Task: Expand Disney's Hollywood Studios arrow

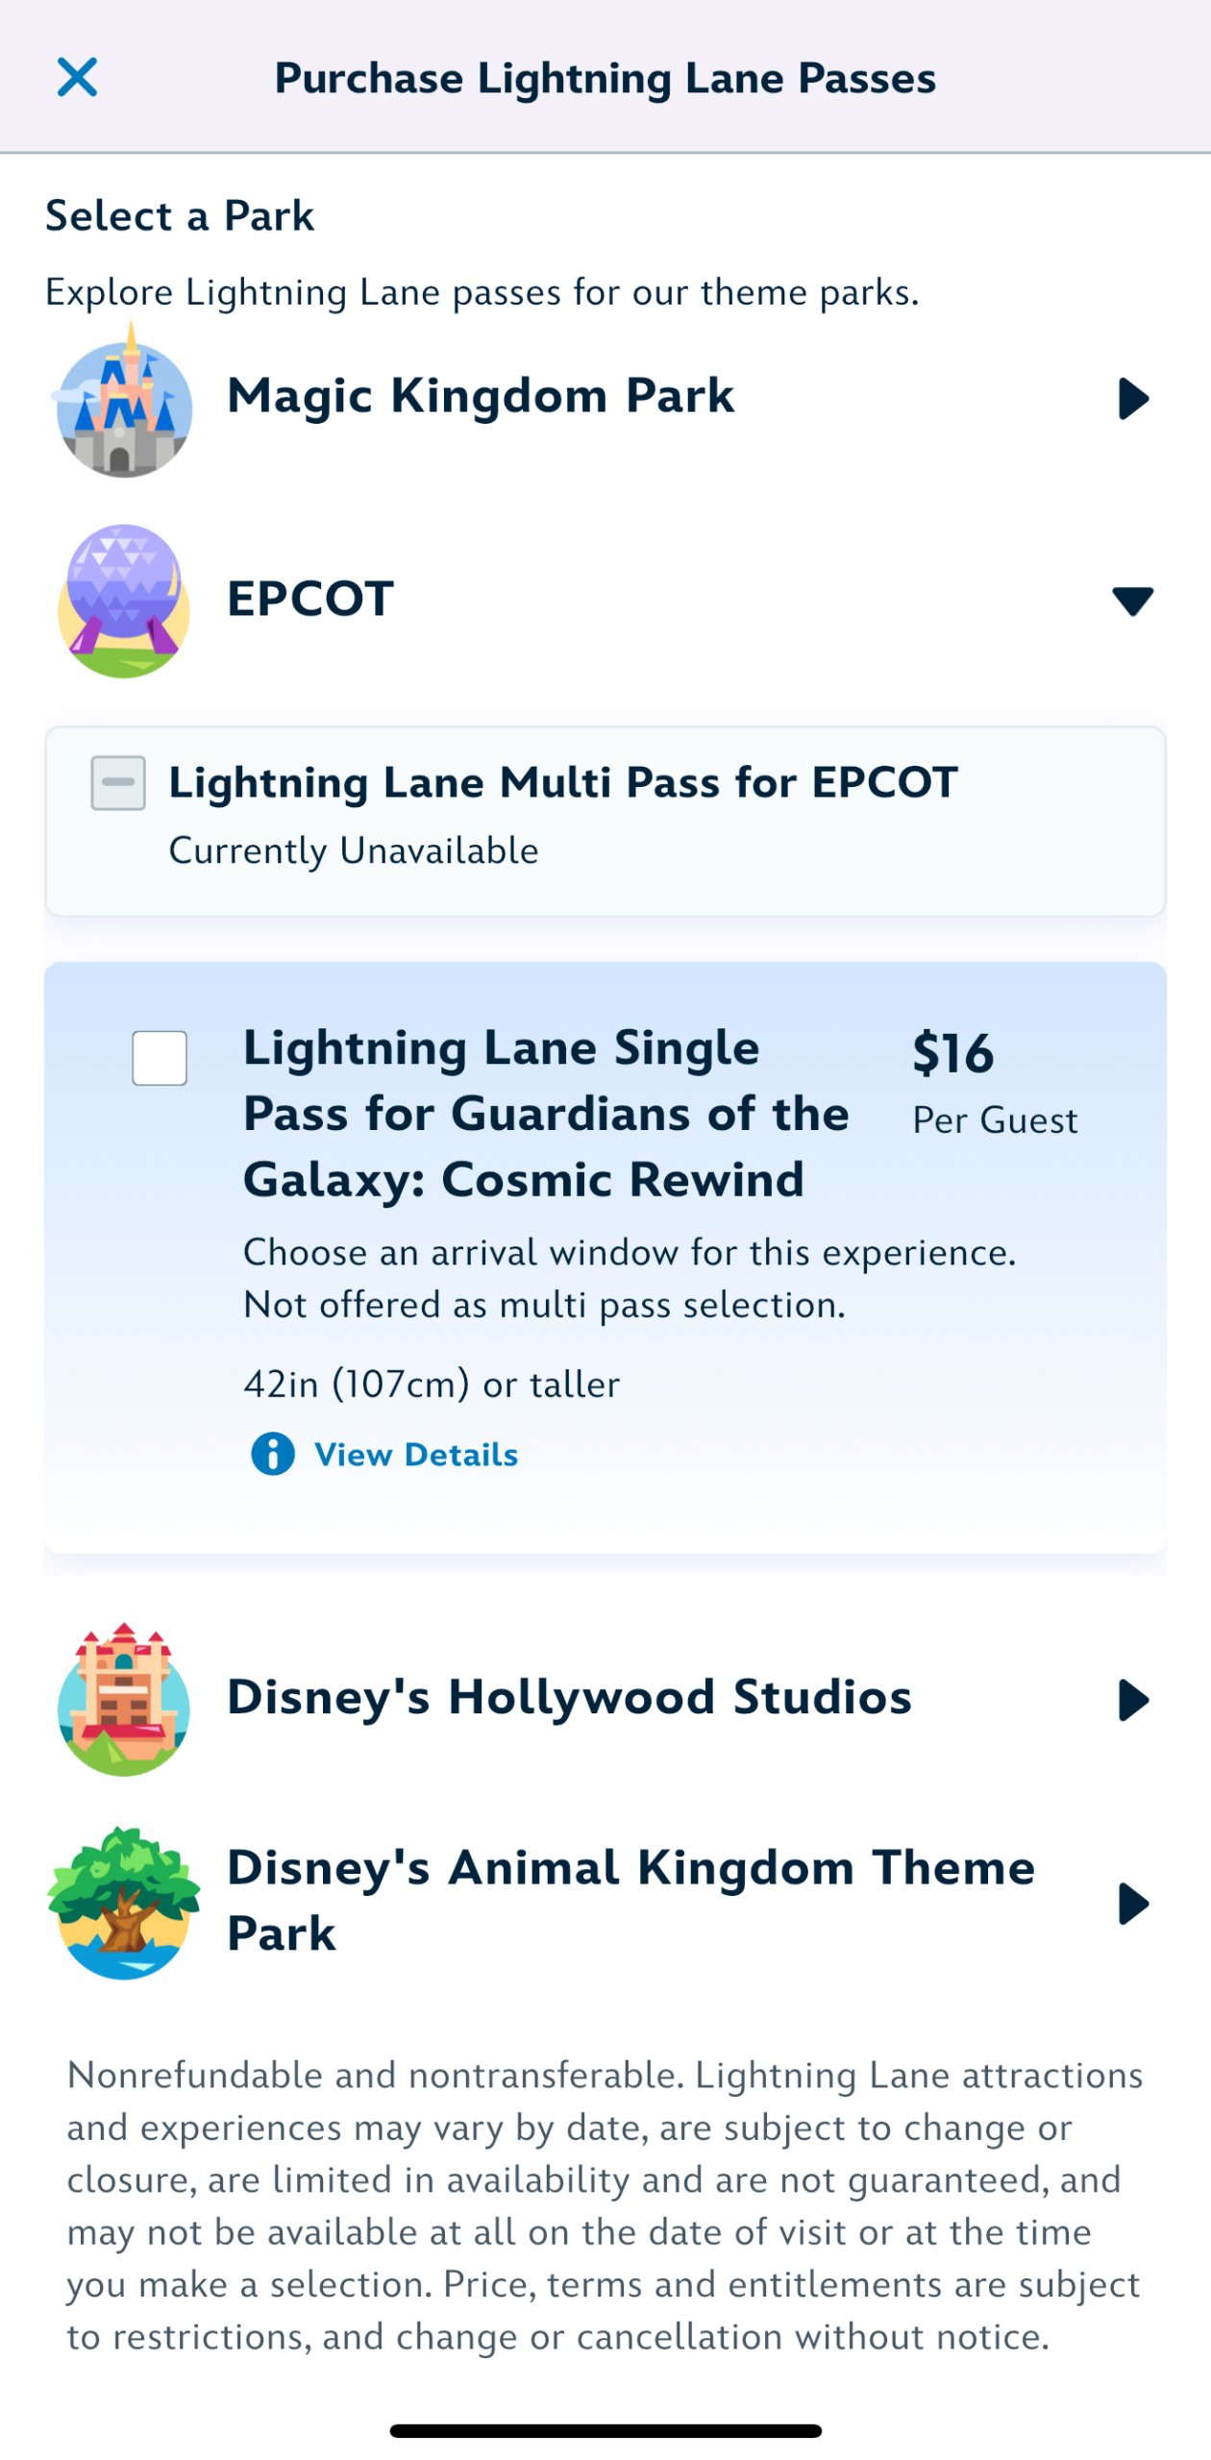Action: 1134,1700
